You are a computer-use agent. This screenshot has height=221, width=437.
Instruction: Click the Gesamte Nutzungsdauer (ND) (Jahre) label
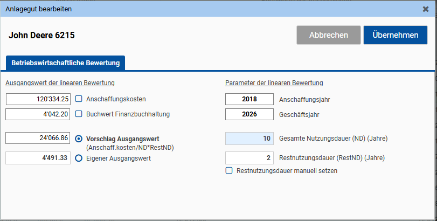click(334, 139)
